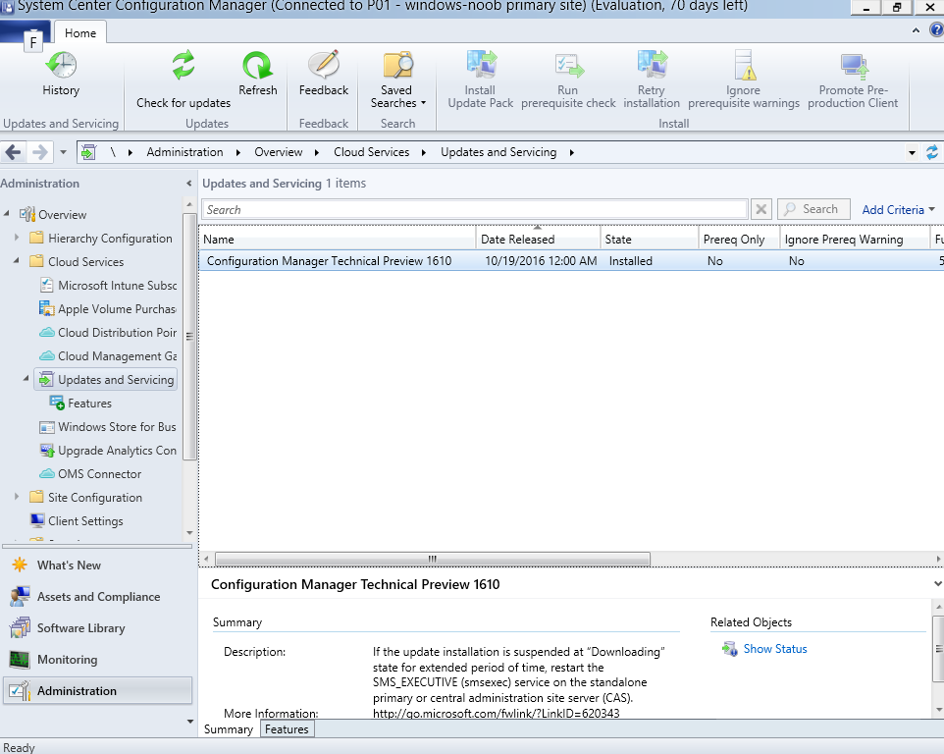Click Install Update Pack icon
The width and height of the screenshot is (944, 754).
[x=481, y=65]
